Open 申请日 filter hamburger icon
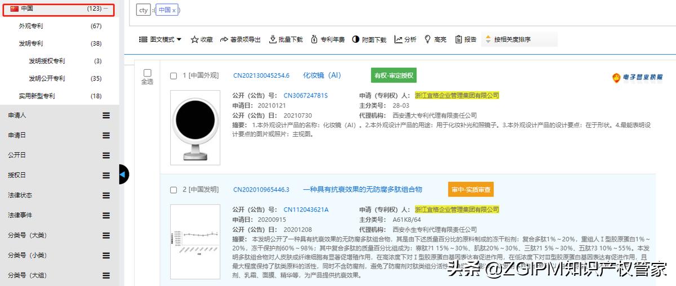 click(x=106, y=135)
